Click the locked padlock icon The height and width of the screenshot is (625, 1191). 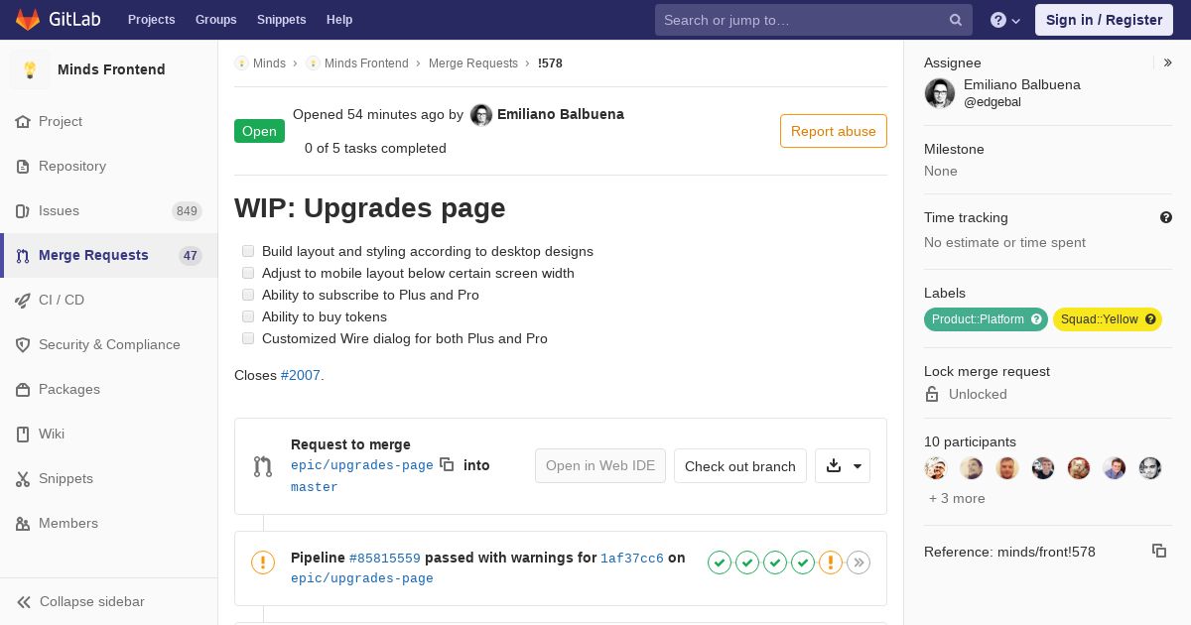pos(932,394)
